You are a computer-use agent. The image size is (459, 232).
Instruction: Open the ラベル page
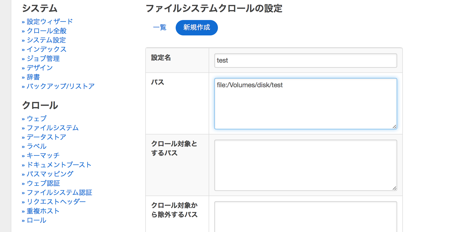[x=36, y=146]
